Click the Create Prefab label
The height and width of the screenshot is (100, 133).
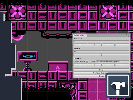pyautogui.click(x=79, y=62)
